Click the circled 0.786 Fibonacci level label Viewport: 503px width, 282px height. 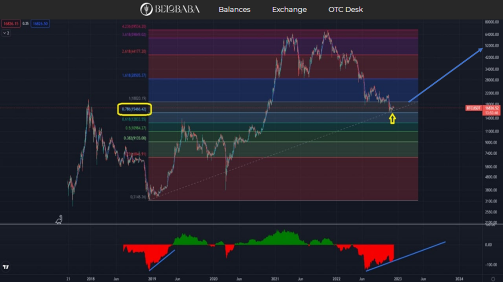[x=135, y=108]
